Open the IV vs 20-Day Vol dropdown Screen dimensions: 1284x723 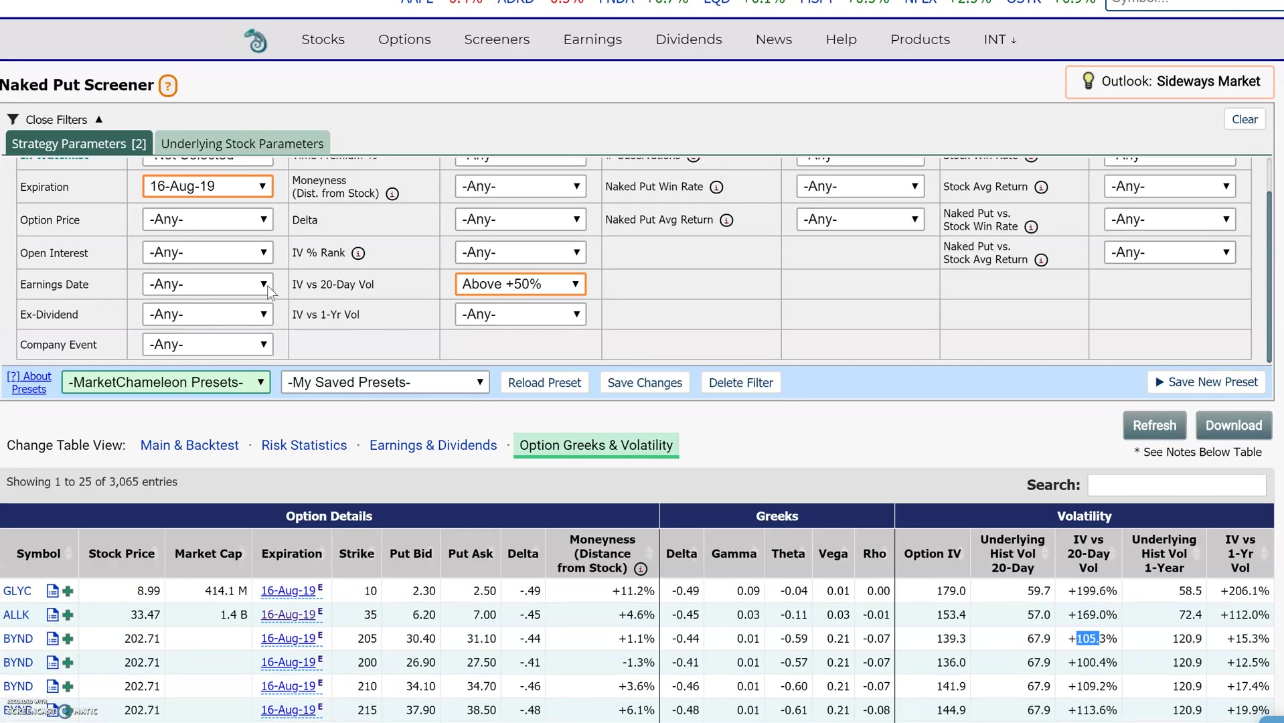pos(521,284)
